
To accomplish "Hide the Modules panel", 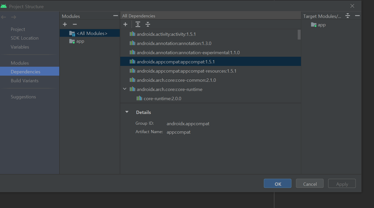I will tap(116, 16).
